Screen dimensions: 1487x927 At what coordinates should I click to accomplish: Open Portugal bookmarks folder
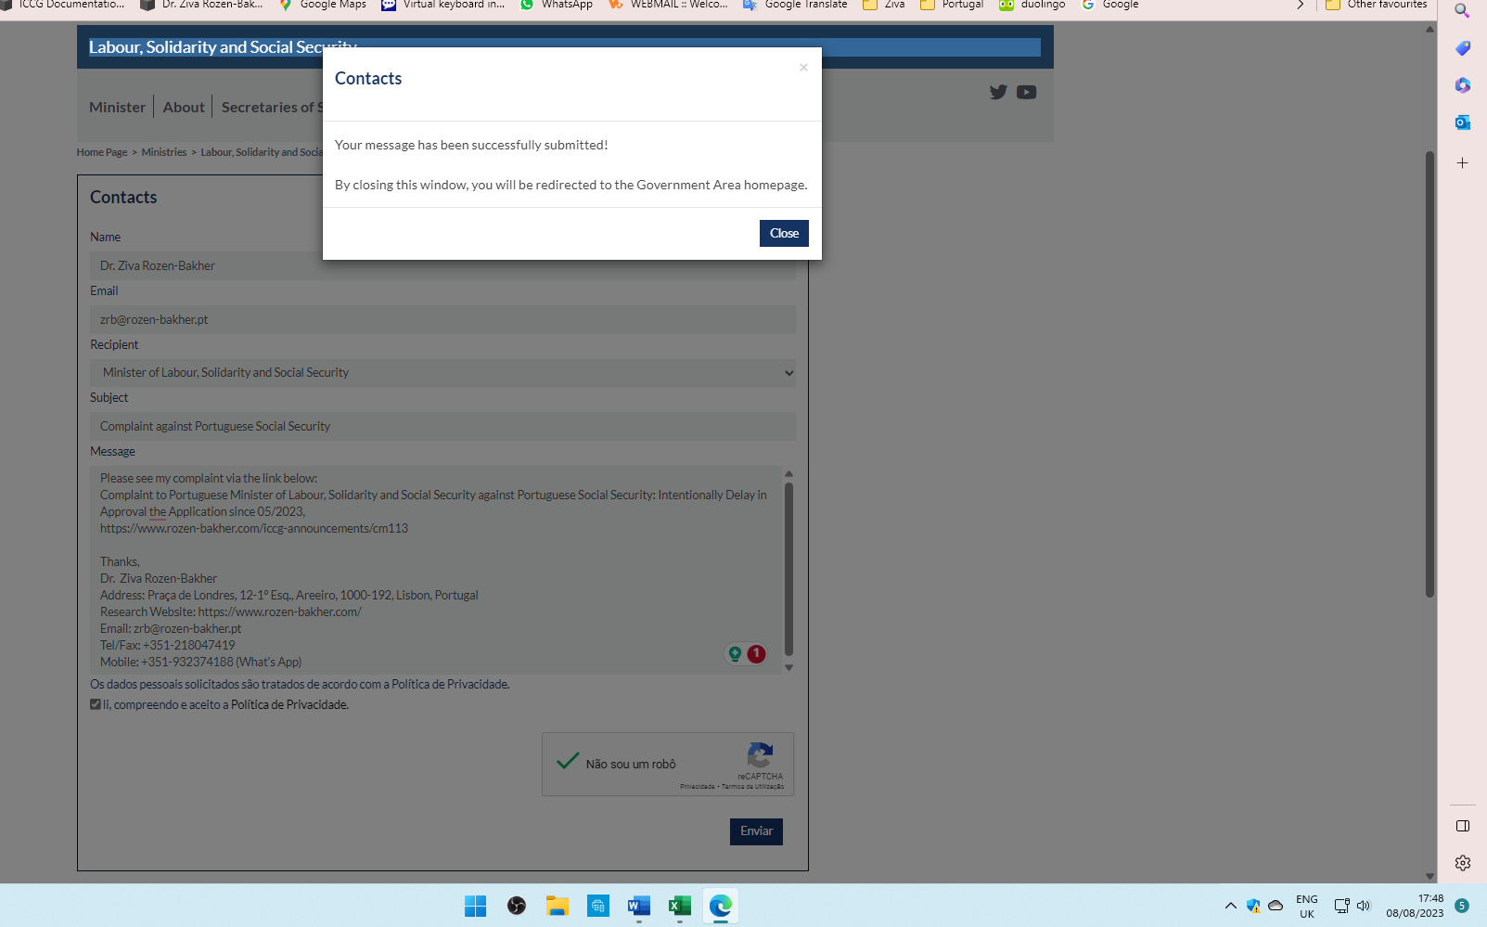(952, 6)
